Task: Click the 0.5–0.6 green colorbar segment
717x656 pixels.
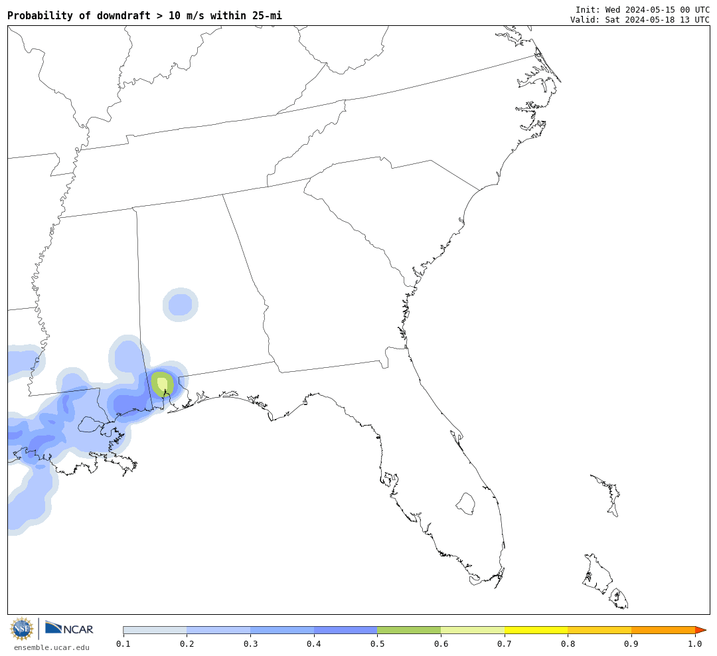Action: pos(409,630)
